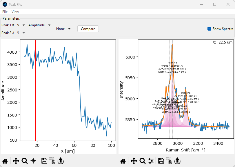Open the View menu
Image resolution: width=235 pixels, height=167 pixels.
(x=15, y=12)
